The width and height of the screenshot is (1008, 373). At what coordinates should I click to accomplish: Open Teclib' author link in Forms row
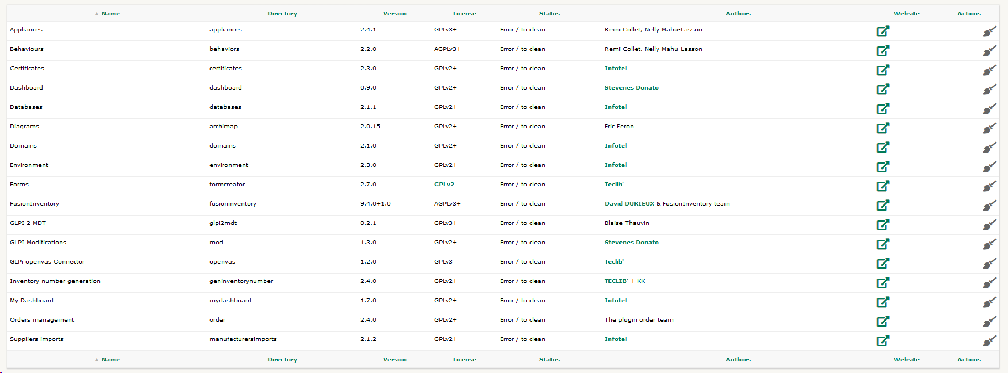pyautogui.click(x=614, y=185)
